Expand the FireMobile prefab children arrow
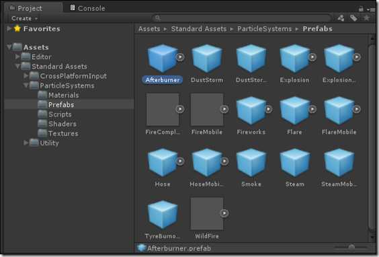379x257 pixels. point(224,109)
